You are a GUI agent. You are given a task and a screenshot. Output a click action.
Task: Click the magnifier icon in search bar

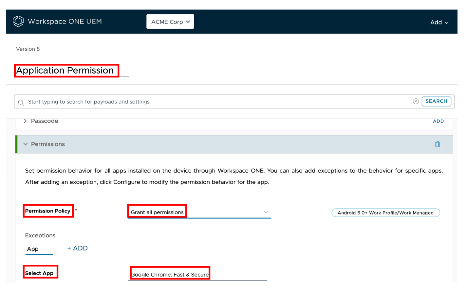pyautogui.click(x=21, y=102)
